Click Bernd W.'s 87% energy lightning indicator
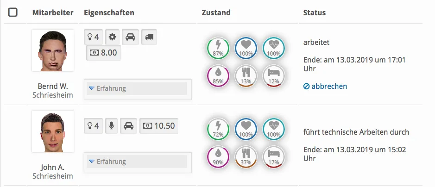Viewport: 435px width, 187px height. [218, 47]
